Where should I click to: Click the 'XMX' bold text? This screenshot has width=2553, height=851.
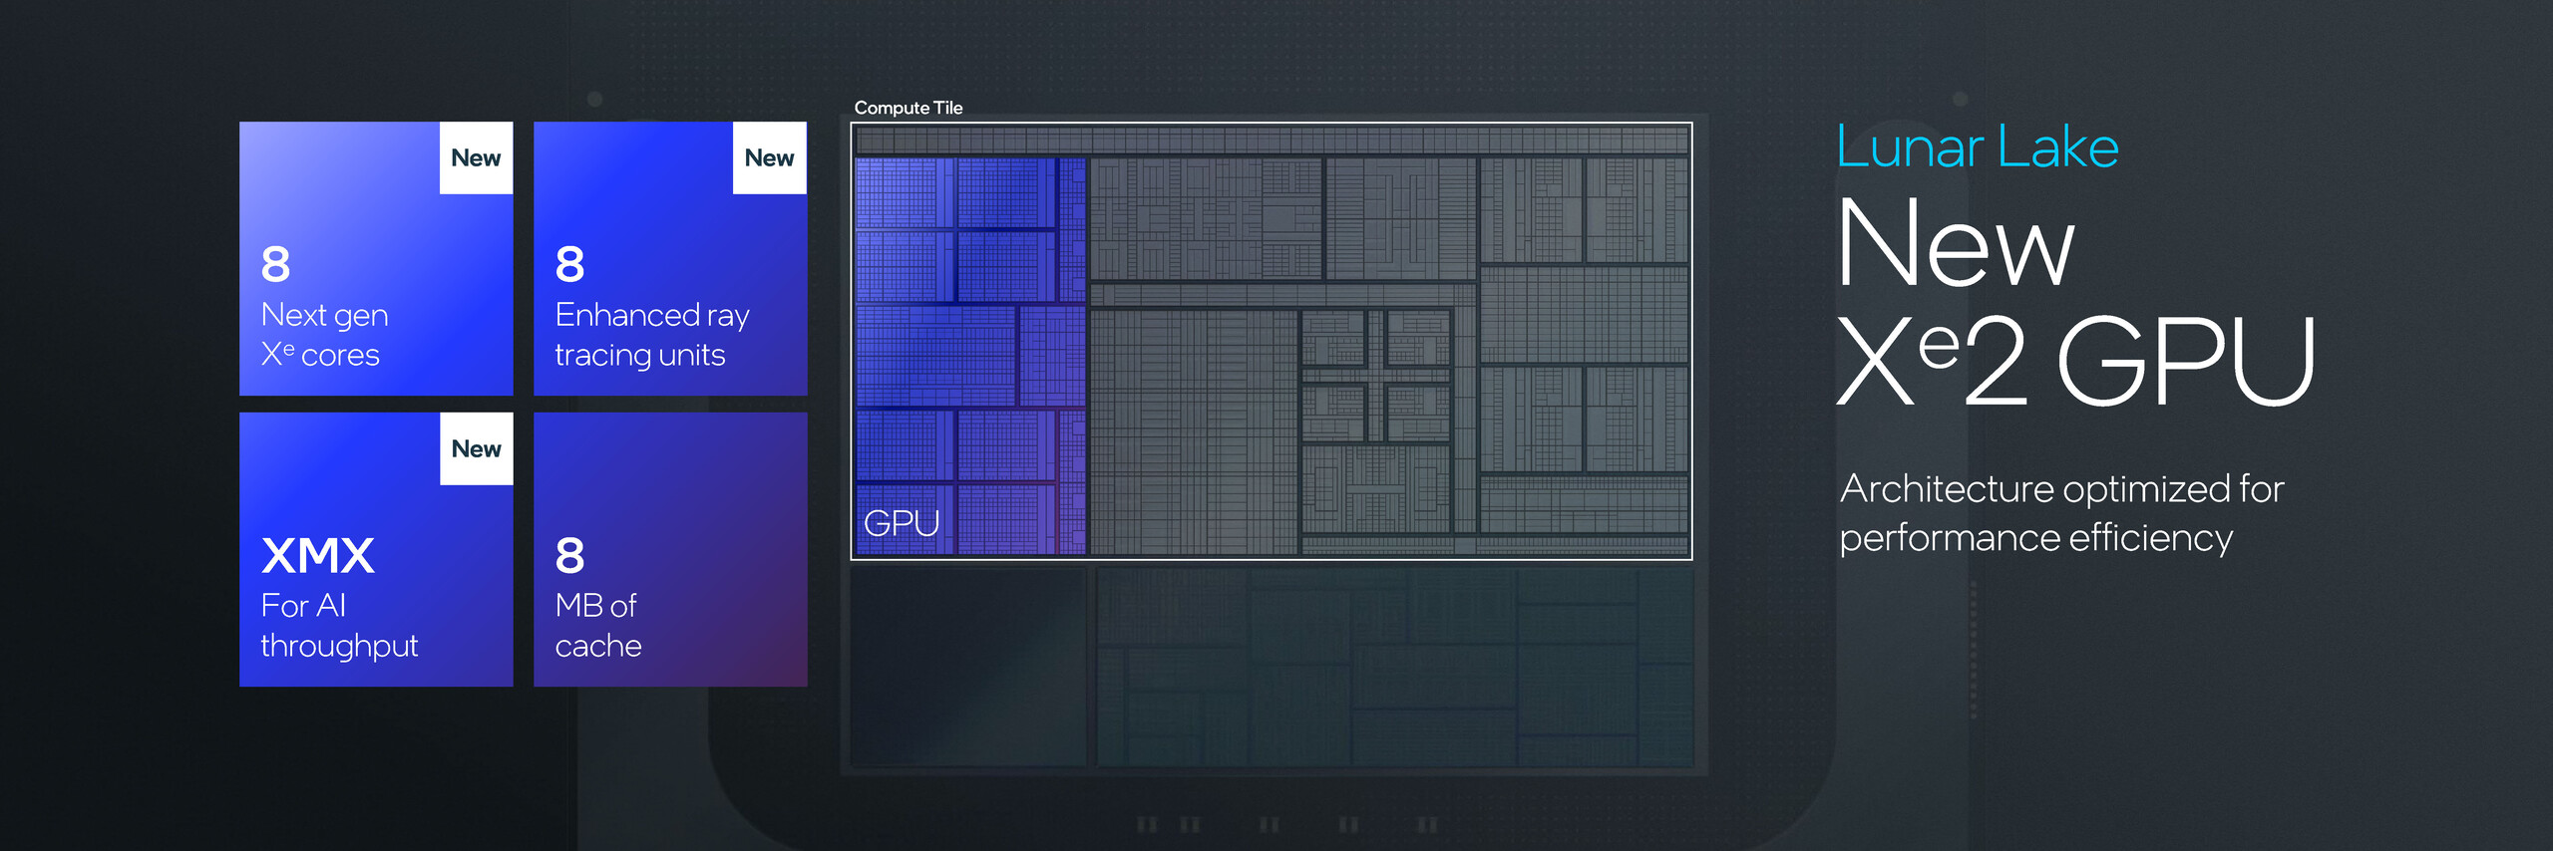318,556
